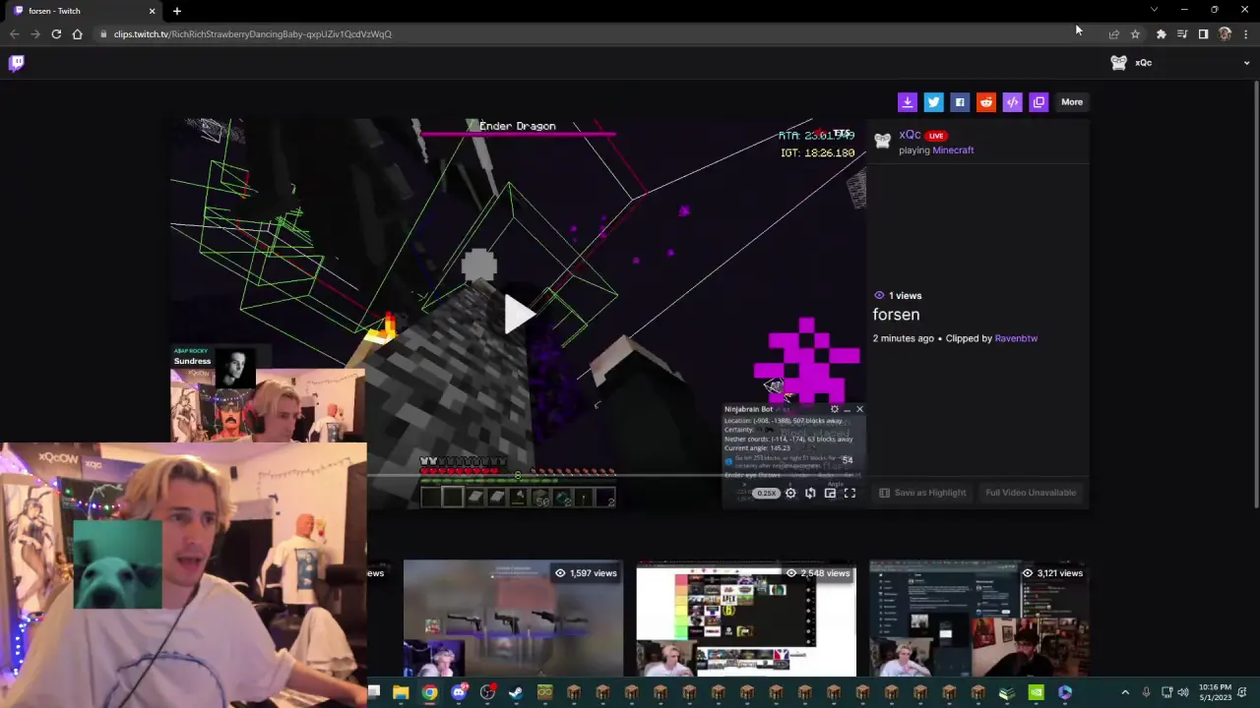
Task: Share the clip to Reddit
Action: pyautogui.click(x=985, y=101)
